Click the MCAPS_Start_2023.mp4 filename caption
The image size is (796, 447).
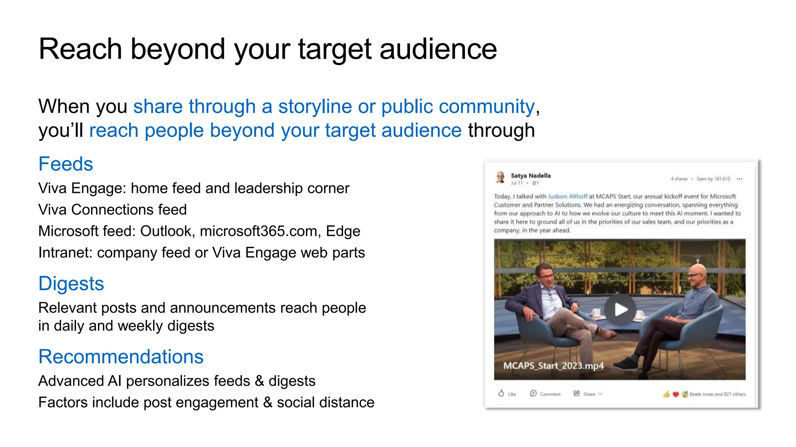click(553, 366)
